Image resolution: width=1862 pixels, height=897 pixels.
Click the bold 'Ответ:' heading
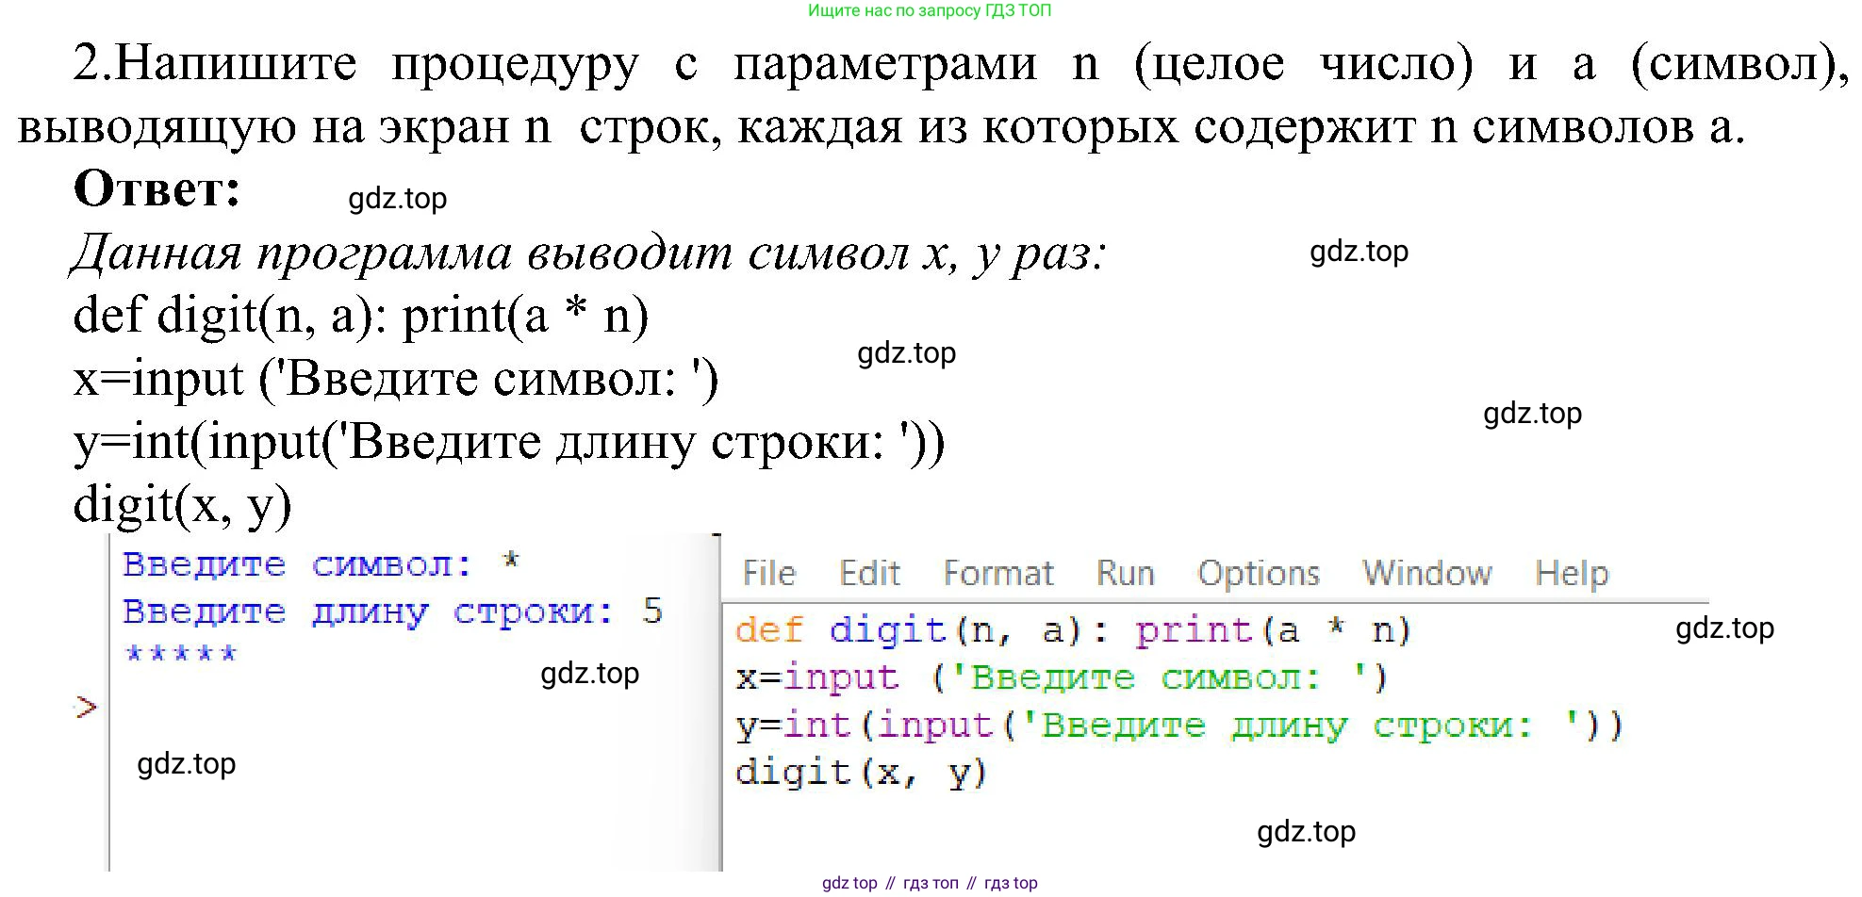pos(157,188)
